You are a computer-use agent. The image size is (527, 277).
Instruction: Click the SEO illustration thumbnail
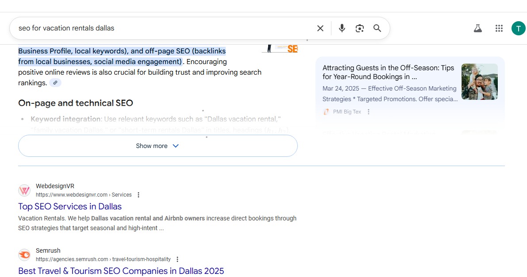[x=280, y=49]
